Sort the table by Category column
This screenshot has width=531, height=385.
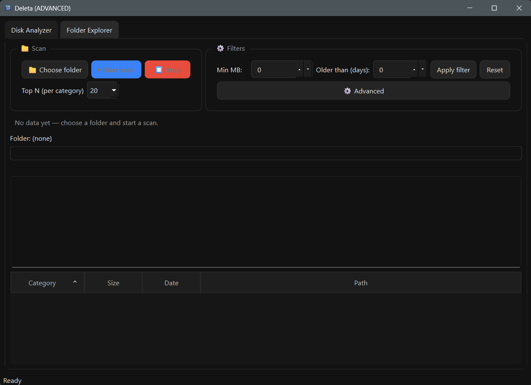coord(47,283)
